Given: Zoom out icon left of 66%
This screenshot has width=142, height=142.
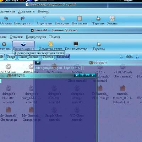Looking at the screenshot, I should [121, 57].
